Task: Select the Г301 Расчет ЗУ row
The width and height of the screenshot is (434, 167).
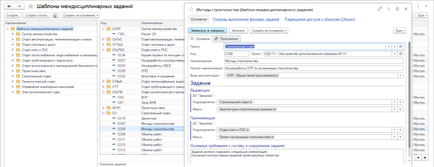Action: pos(142,34)
